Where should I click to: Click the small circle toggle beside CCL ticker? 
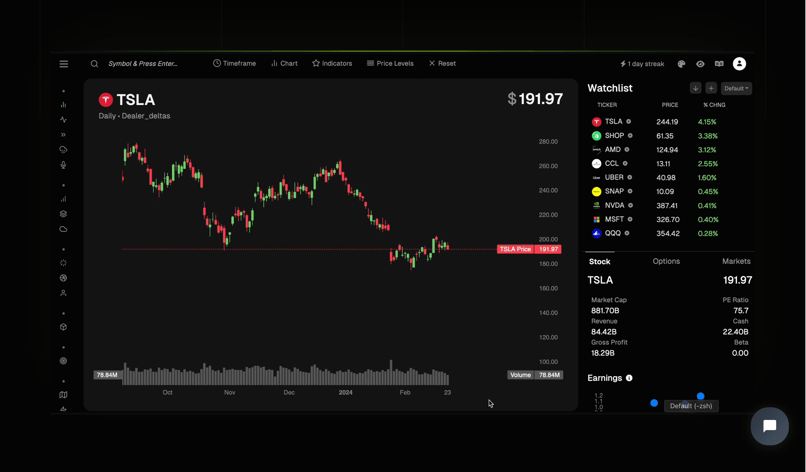coord(625,163)
